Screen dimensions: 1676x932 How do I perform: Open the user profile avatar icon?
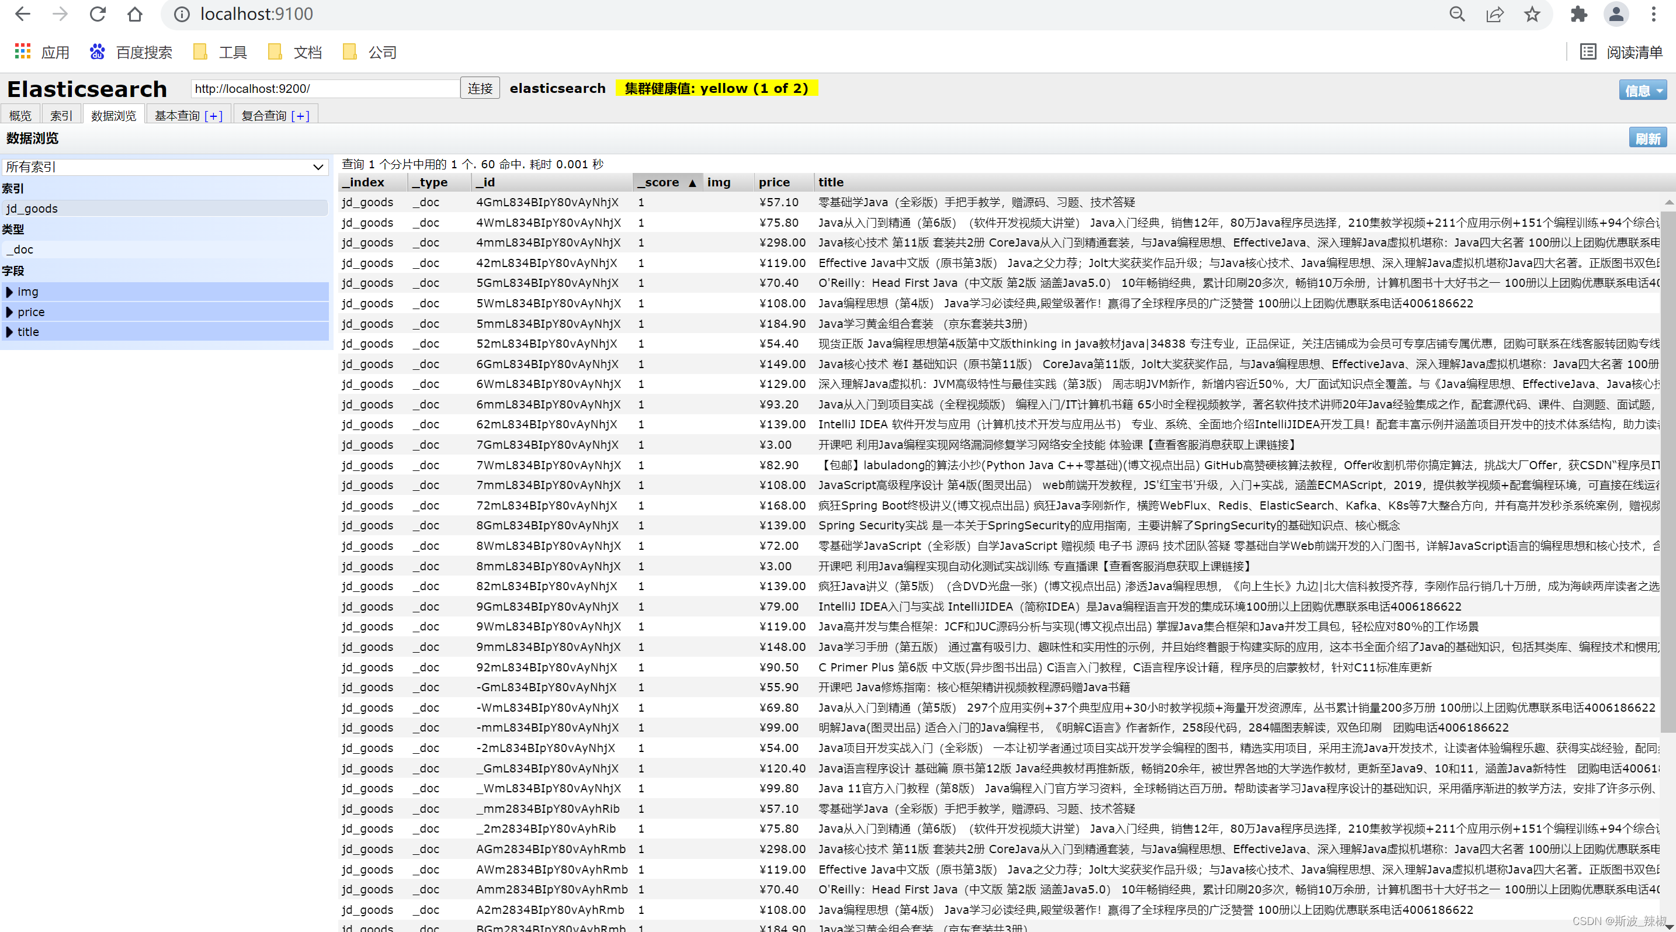pyautogui.click(x=1616, y=15)
